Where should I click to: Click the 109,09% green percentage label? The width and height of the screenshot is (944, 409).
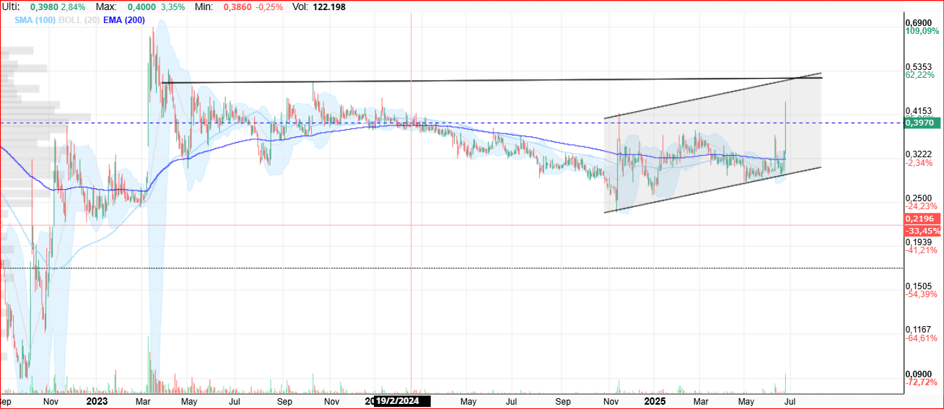point(922,31)
